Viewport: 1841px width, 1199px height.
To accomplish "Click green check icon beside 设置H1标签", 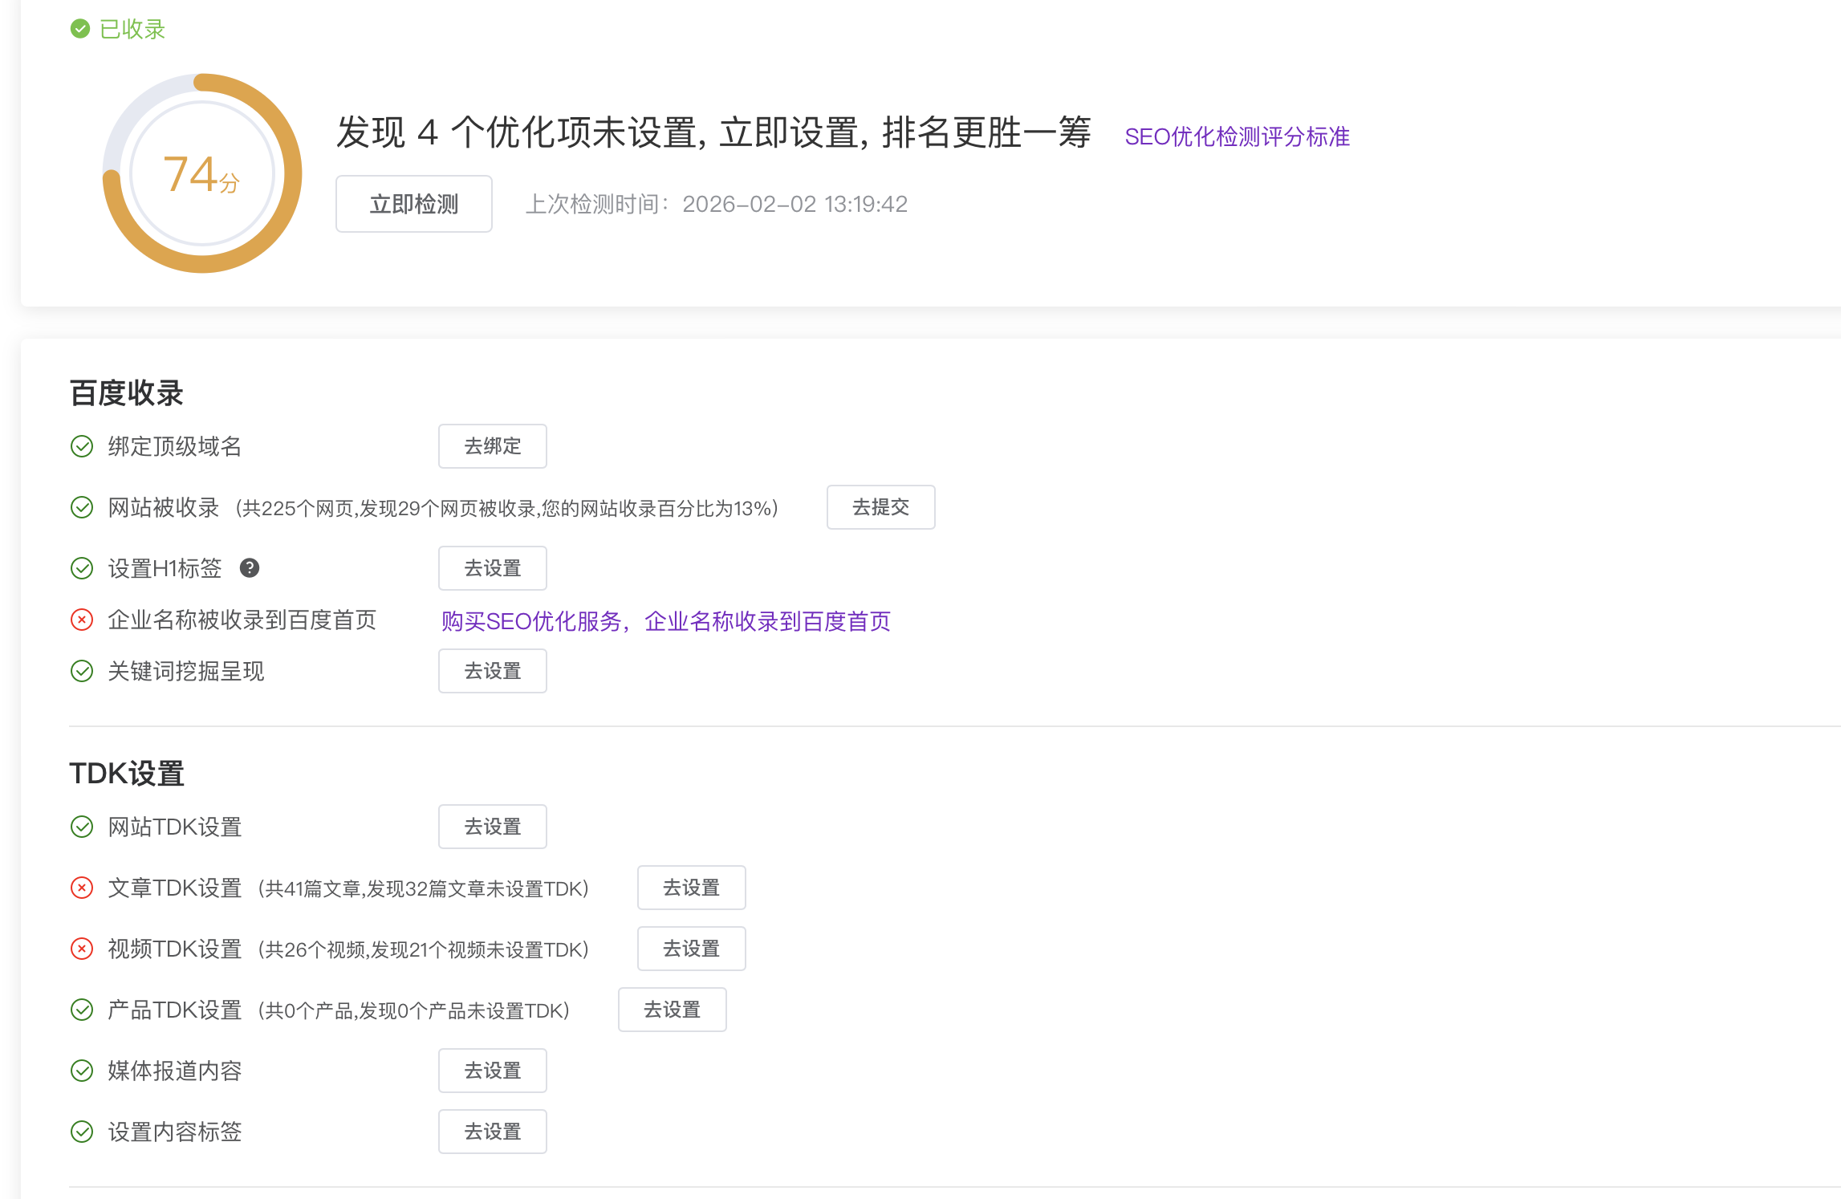I will [82, 568].
